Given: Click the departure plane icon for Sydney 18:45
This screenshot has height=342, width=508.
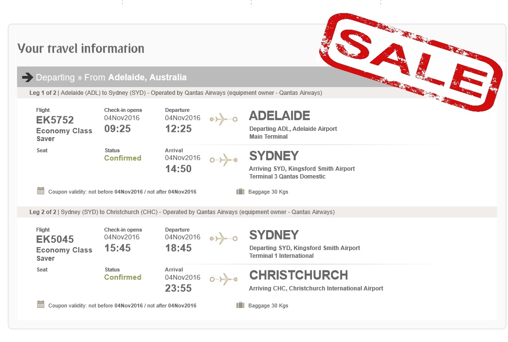Looking at the screenshot, I should click(x=223, y=239).
